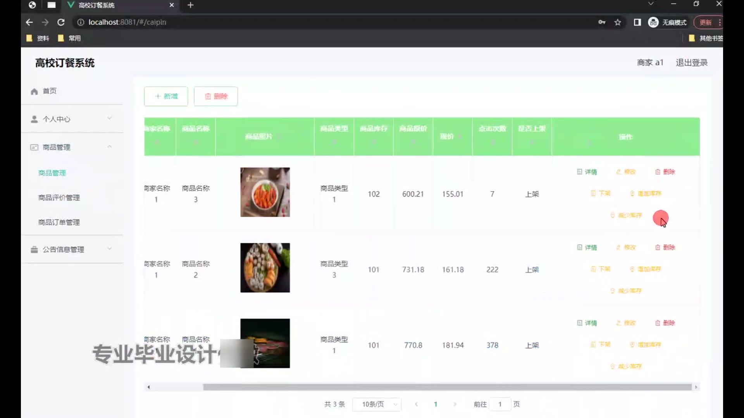Click 下架 icon in row 商品名称 3
The image size is (744, 418).
pyautogui.click(x=593, y=194)
